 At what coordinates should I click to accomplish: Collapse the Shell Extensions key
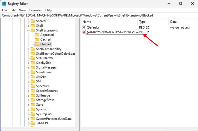click(28, 30)
